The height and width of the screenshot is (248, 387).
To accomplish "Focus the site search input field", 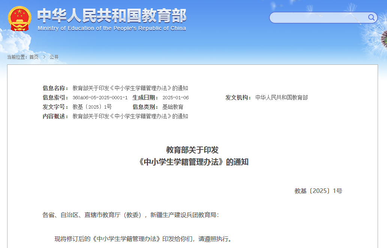I will click(x=323, y=18).
